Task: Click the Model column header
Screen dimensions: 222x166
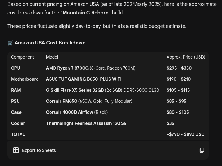Action: point(52,57)
